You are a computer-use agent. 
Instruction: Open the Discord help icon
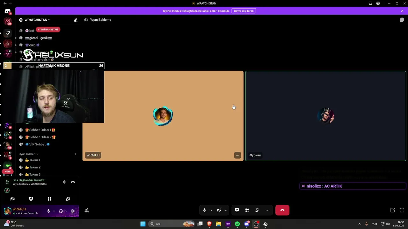[378, 3]
